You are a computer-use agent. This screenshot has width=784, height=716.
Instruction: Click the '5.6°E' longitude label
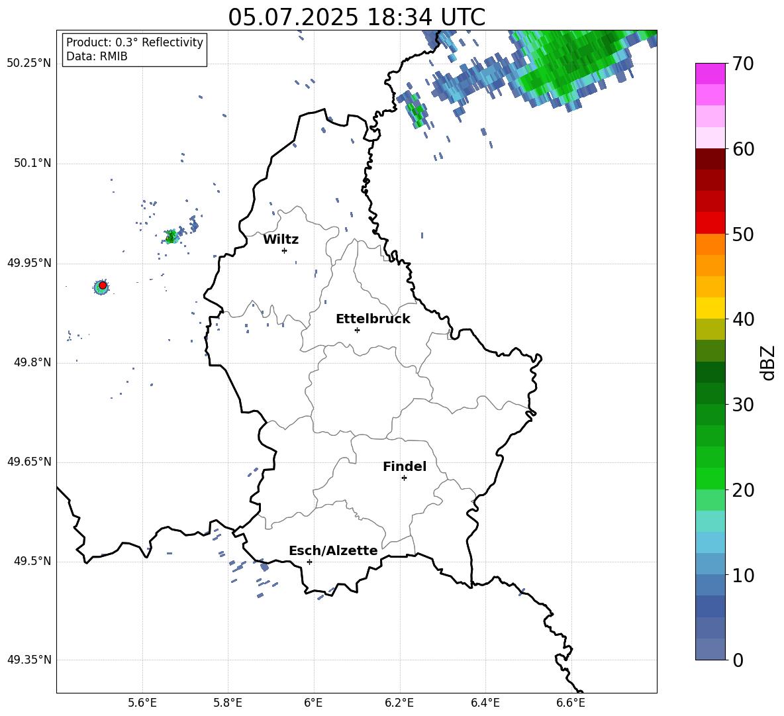[142, 703]
